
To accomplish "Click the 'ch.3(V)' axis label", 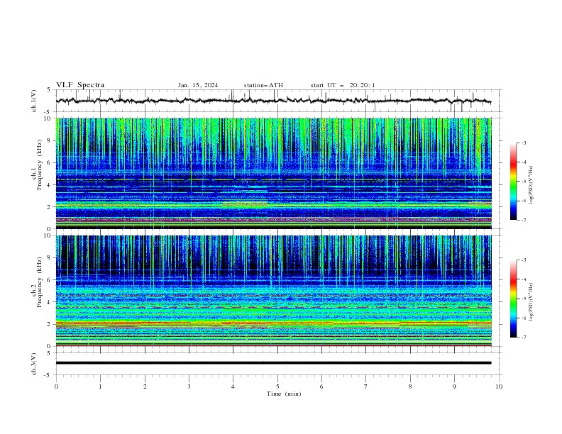I will click(34, 364).
